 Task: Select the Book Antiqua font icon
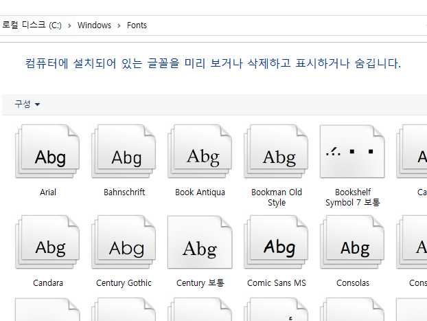click(200, 151)
